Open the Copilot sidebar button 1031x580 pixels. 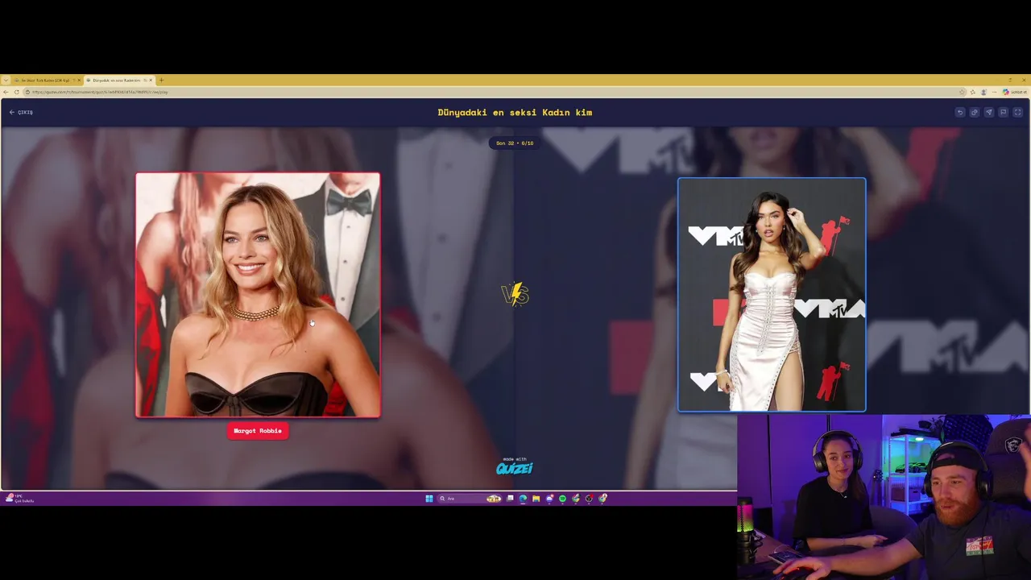(x=1015, y=92)
